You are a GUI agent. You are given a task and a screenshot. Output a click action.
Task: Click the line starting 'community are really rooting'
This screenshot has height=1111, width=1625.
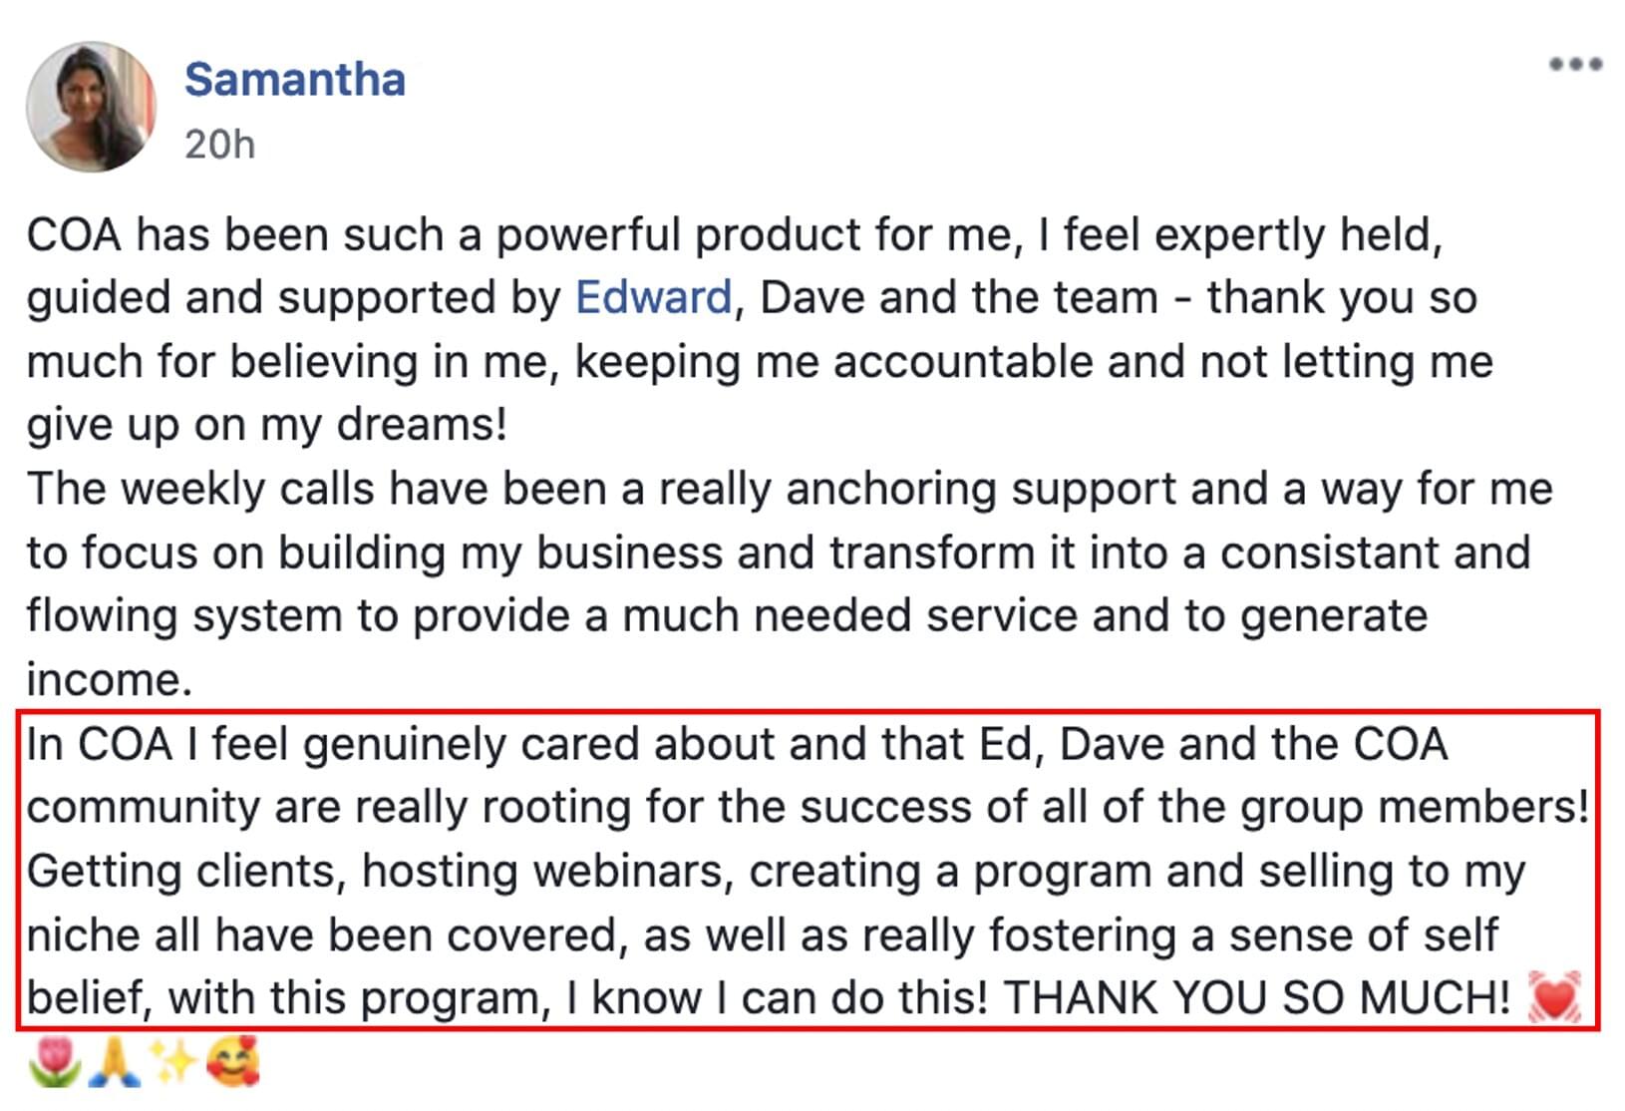pos(808,807)
